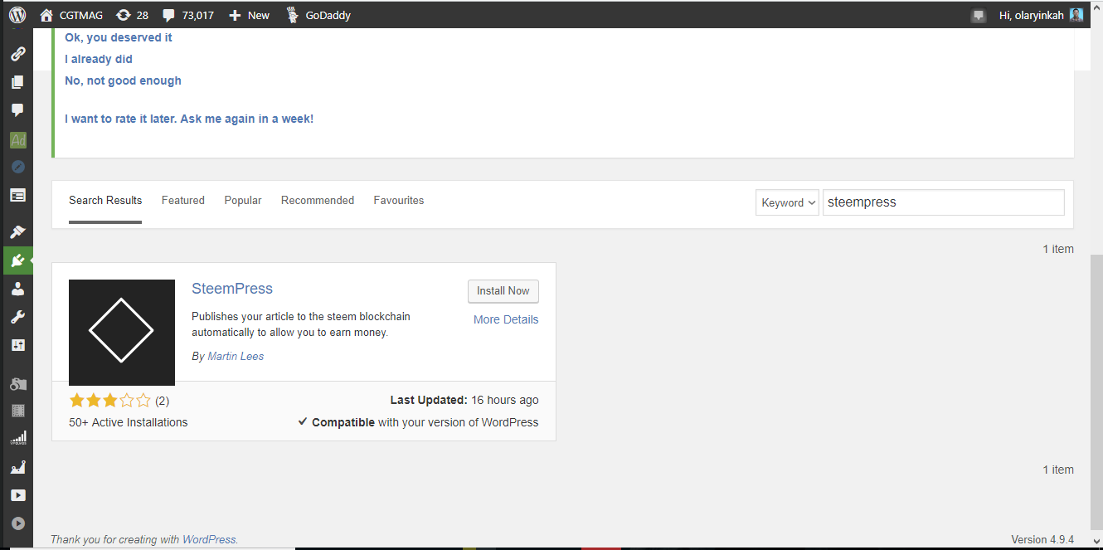1103x550 pixels.
Task: Click the 'Last Updated: 16 hours ago' text
Action: pos(464,401)
